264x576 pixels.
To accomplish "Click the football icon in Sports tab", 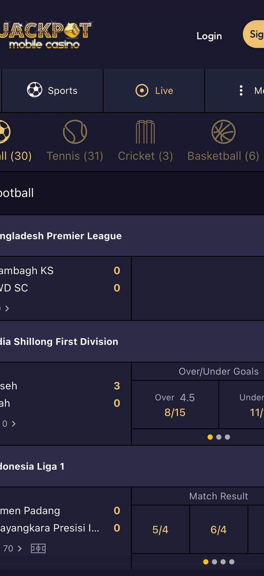I will (x=34, y=90).
